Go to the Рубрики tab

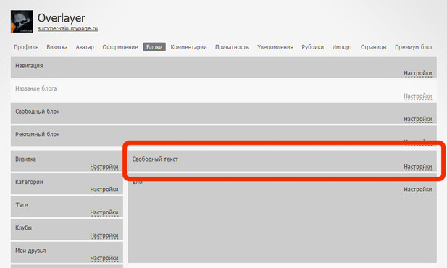coord(313,47)
